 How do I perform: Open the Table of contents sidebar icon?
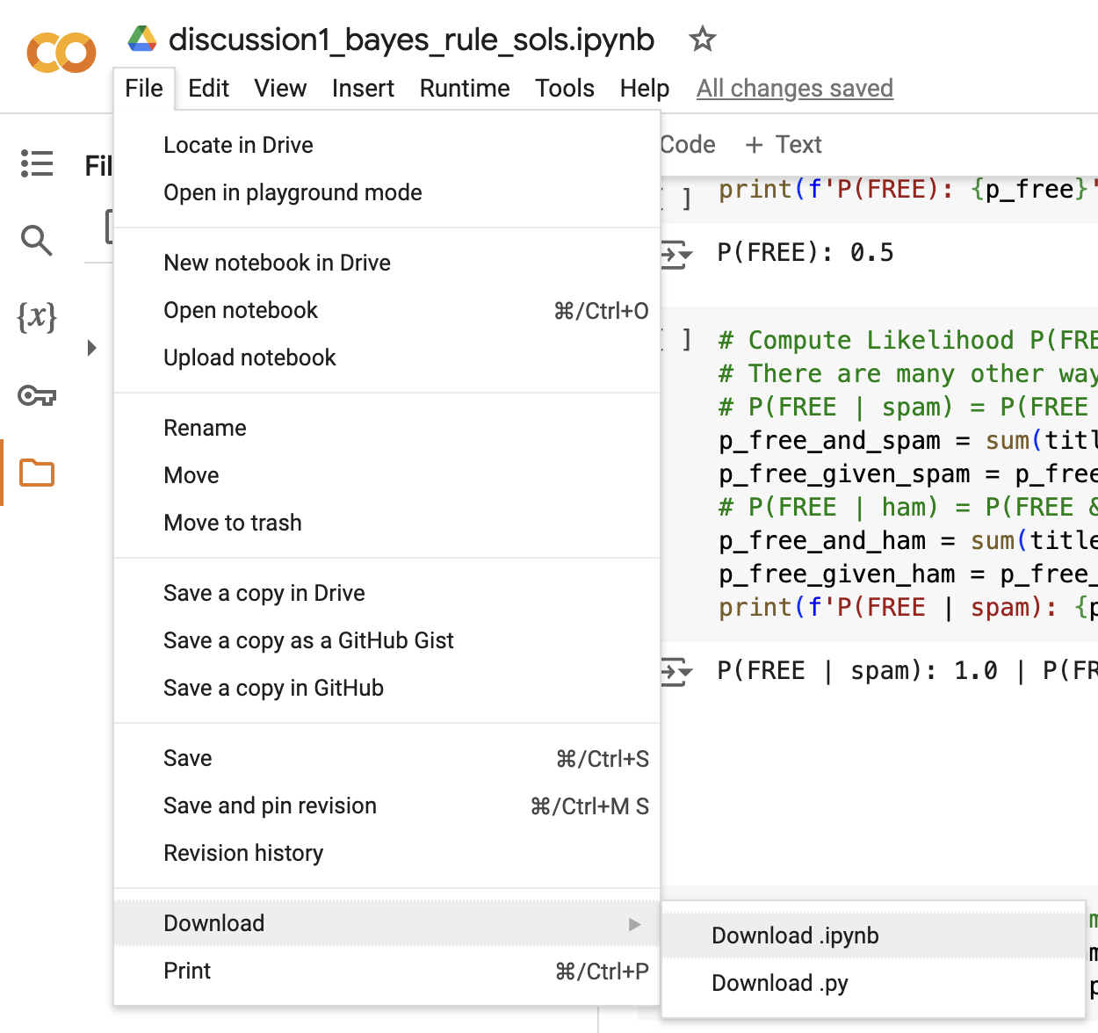(36, 163)
